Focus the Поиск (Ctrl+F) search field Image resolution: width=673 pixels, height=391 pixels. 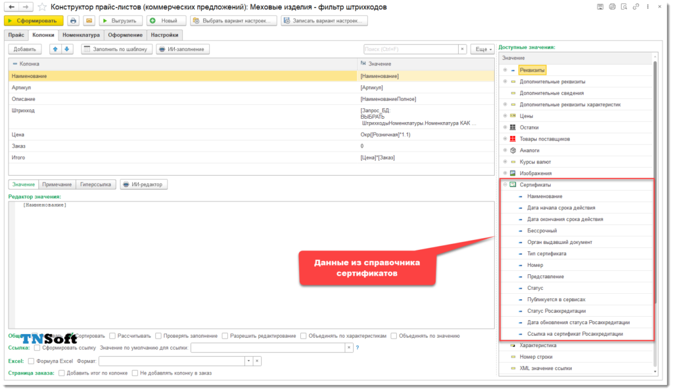point(411,49)
